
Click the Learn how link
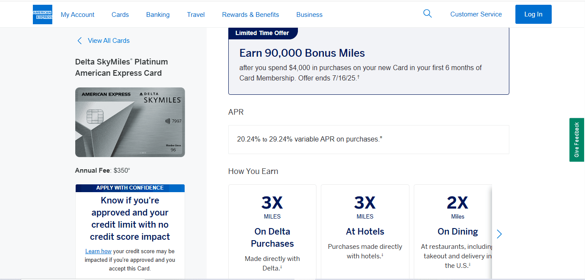98,251
